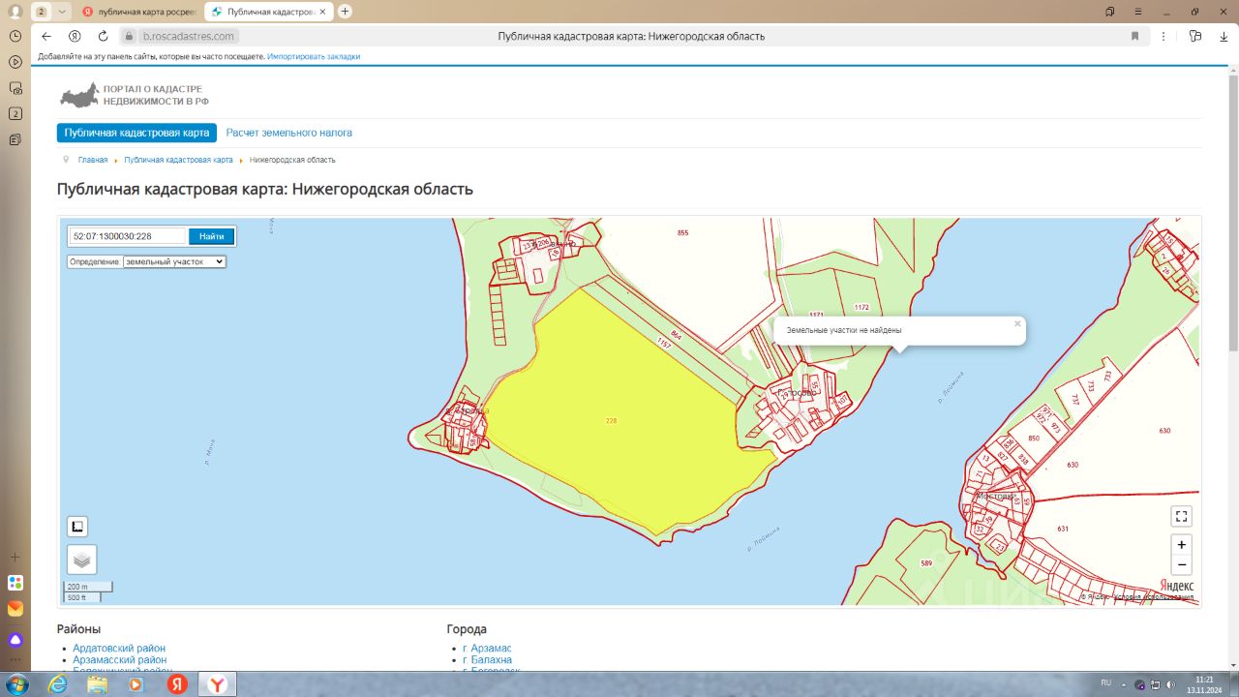Open File Explorer from taskbar

coord(97,684)
